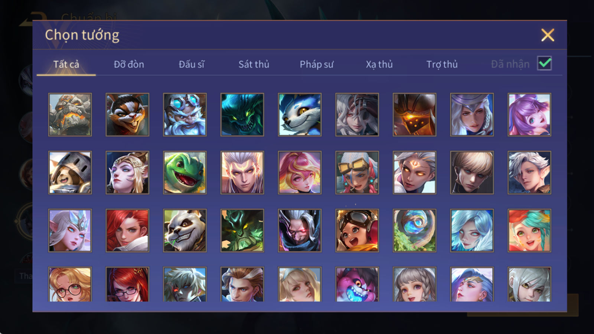
Task: Open the Trợ thủ tab
Action: click(442, 64)
